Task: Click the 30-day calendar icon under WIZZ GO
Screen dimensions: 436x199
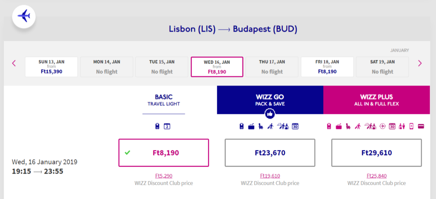Action: (295, 126)
